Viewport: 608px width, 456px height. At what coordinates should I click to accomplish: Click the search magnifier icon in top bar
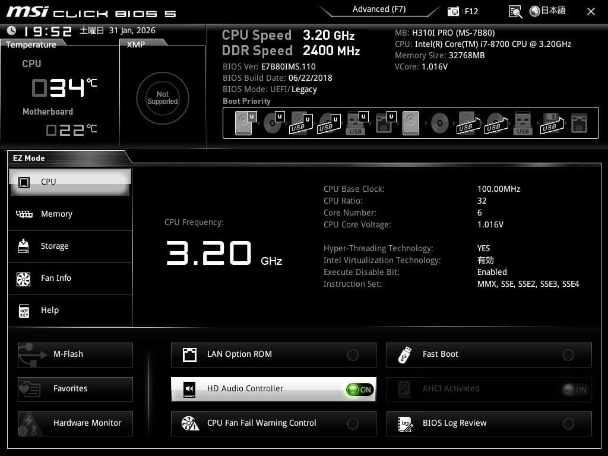(515, 11)
